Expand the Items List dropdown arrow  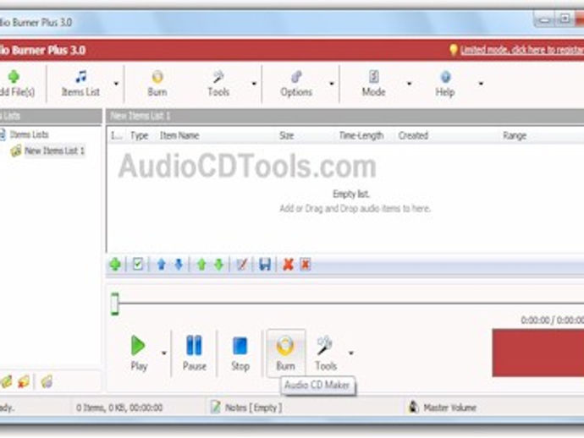[116, 84]
